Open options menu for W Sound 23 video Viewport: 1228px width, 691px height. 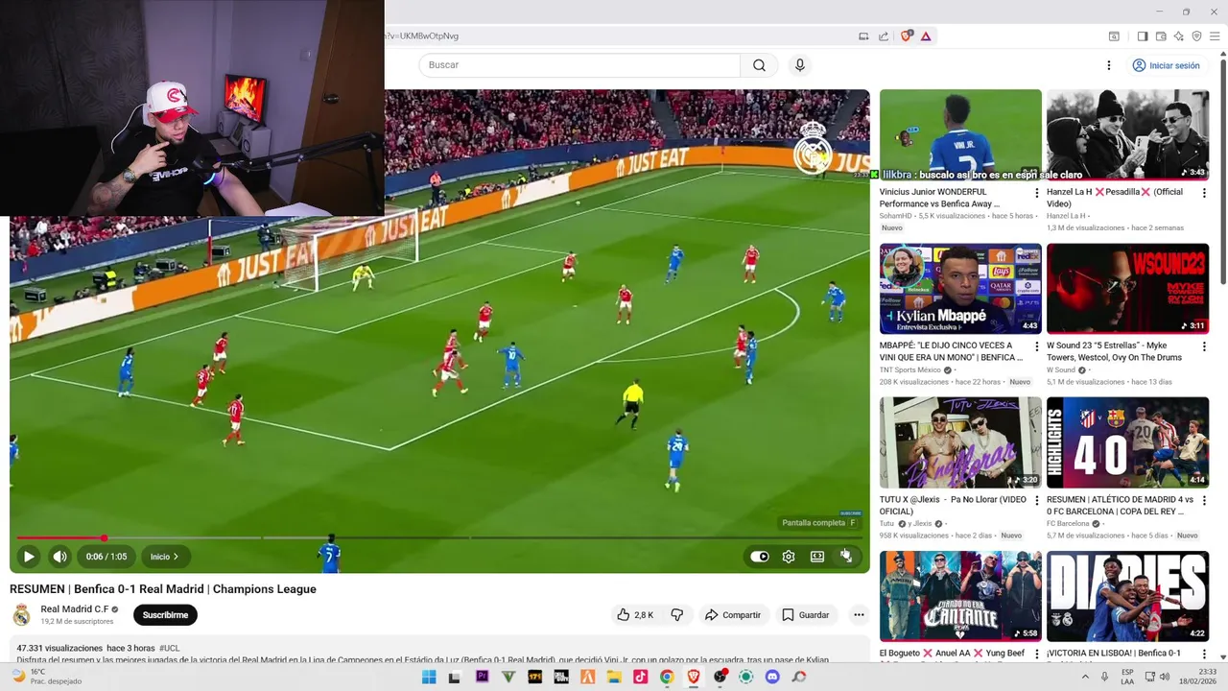coord(1204,346)
